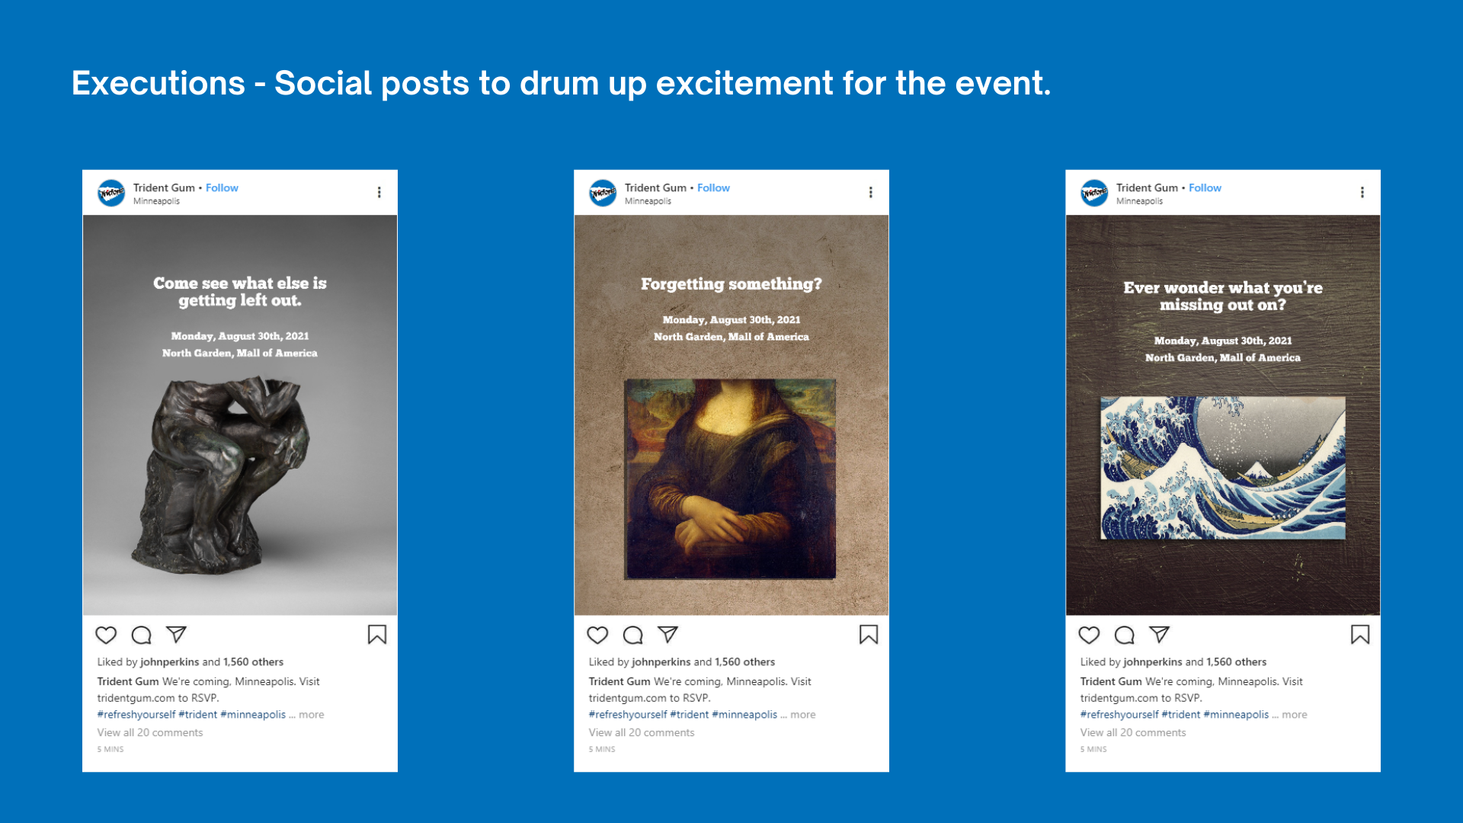Open three-dot options on the Great Wave post
This screenshot has height=823, width=1463.
[1362, 192]
